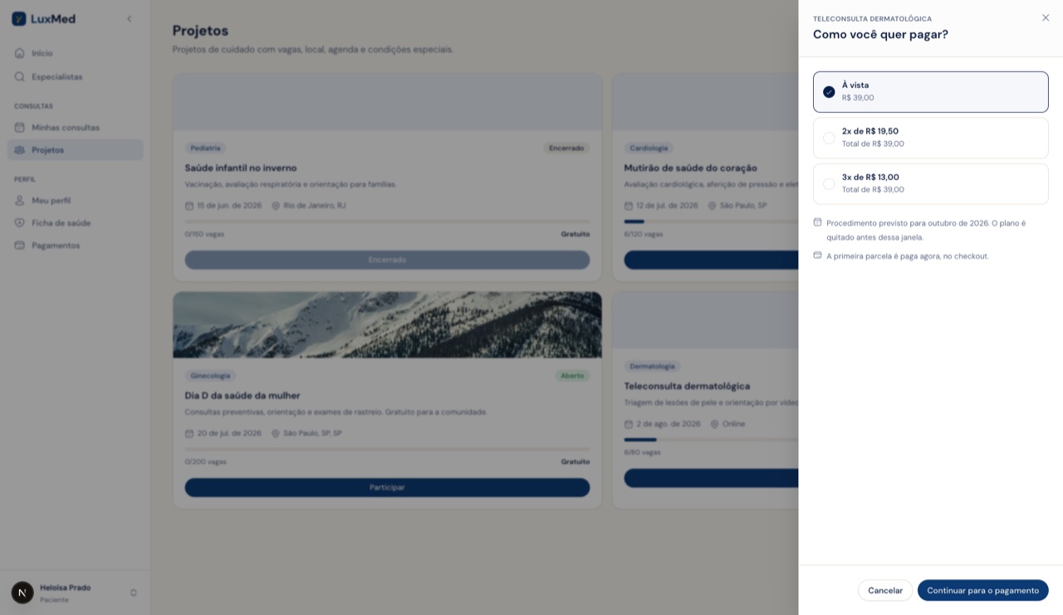Click the calendar icon by 2 de ago. de 2026
Screen dimensions: 1063x615
629,424
